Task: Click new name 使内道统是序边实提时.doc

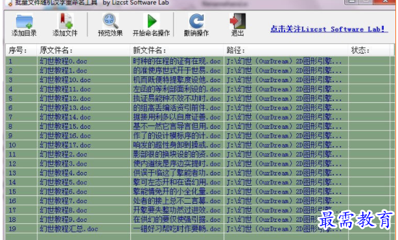Action: point(177,164)
